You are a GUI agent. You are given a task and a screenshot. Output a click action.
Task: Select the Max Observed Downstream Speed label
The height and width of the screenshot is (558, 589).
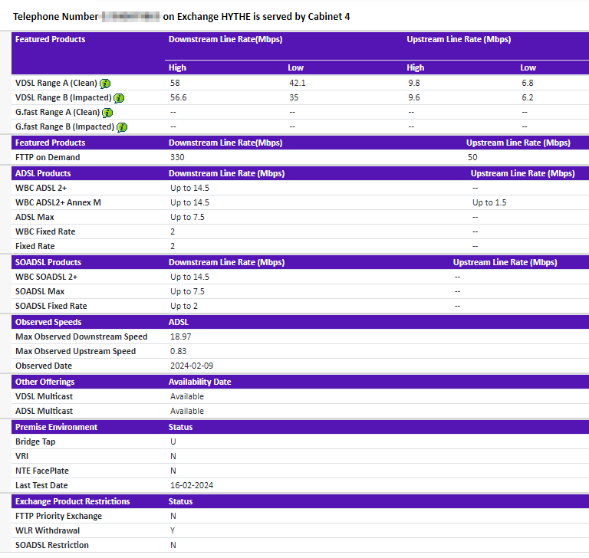coord(81,336)
